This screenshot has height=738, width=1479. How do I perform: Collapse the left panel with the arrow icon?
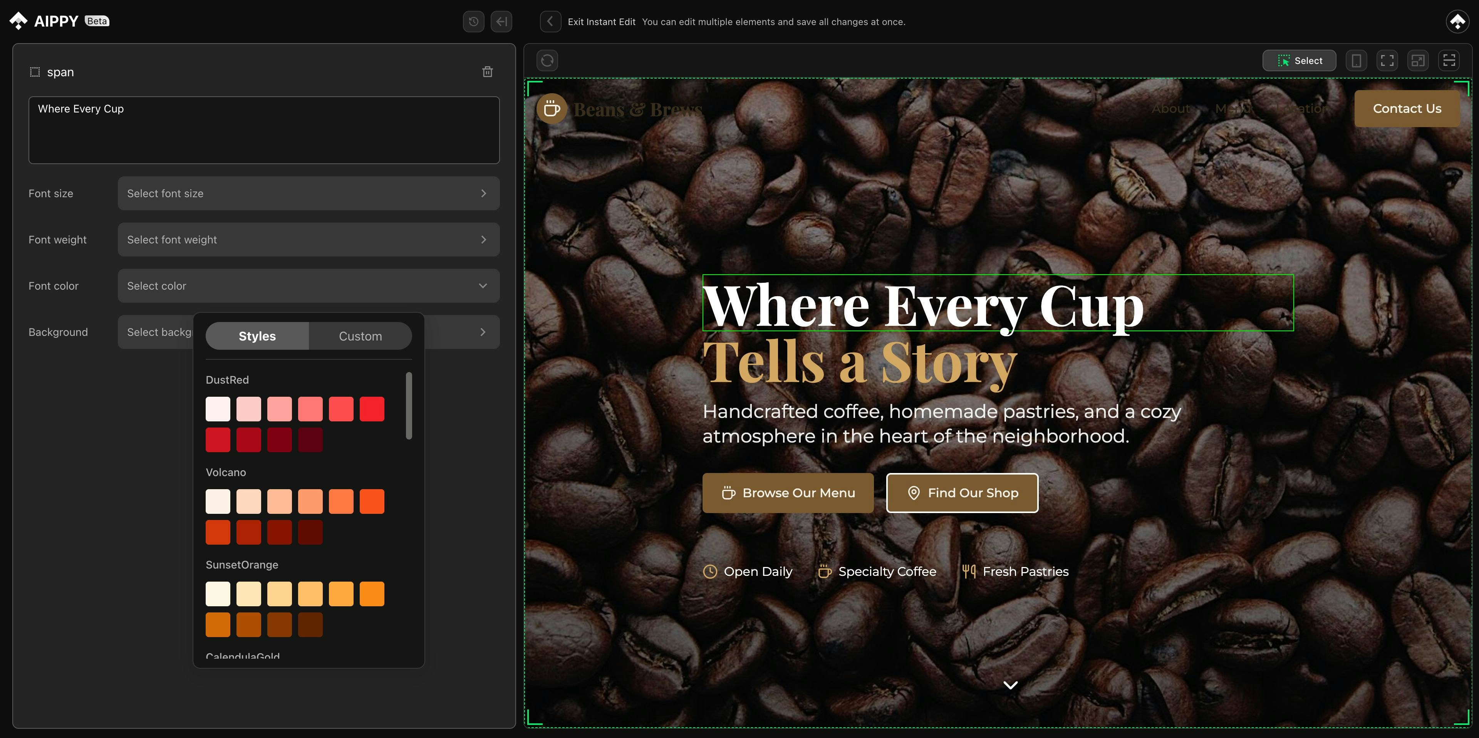pyautogui.click(x=501, y=22)
